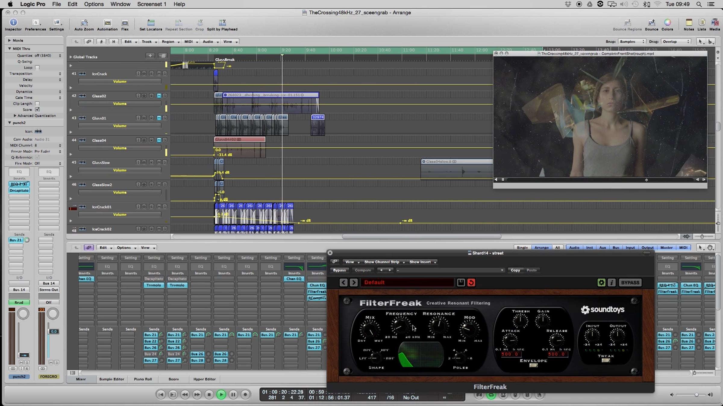
Task: Switch the mixer to Single view
Action: point(522,248)
